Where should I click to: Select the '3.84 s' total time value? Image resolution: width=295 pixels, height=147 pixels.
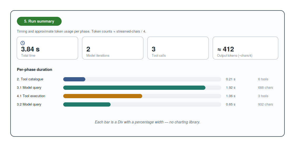(30, 49)
